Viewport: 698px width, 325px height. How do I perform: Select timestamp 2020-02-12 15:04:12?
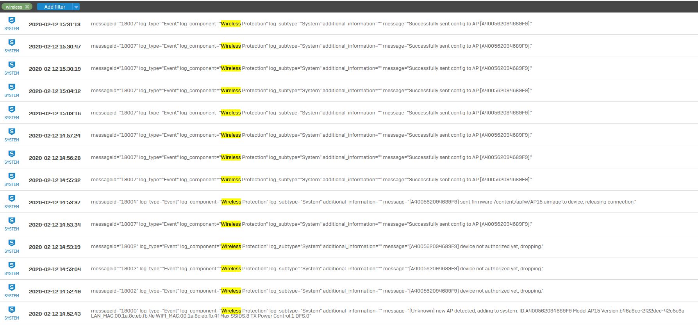point(55,91)
